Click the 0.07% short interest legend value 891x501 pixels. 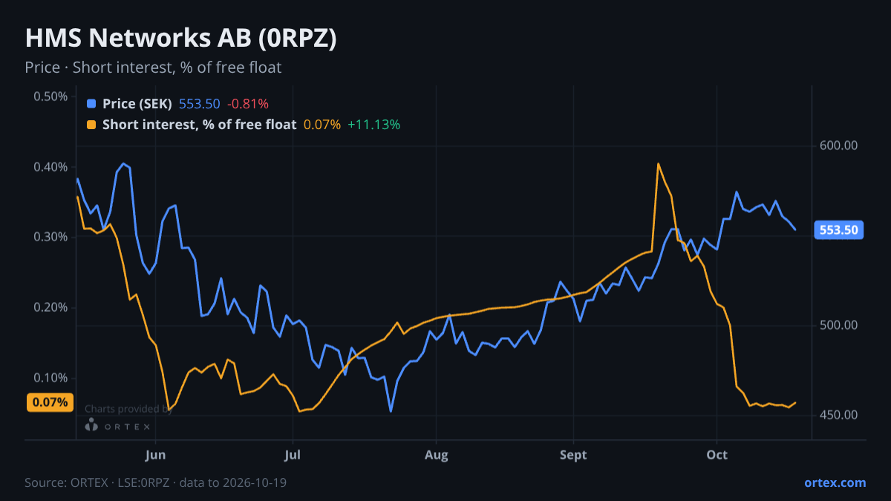point(322,125)
